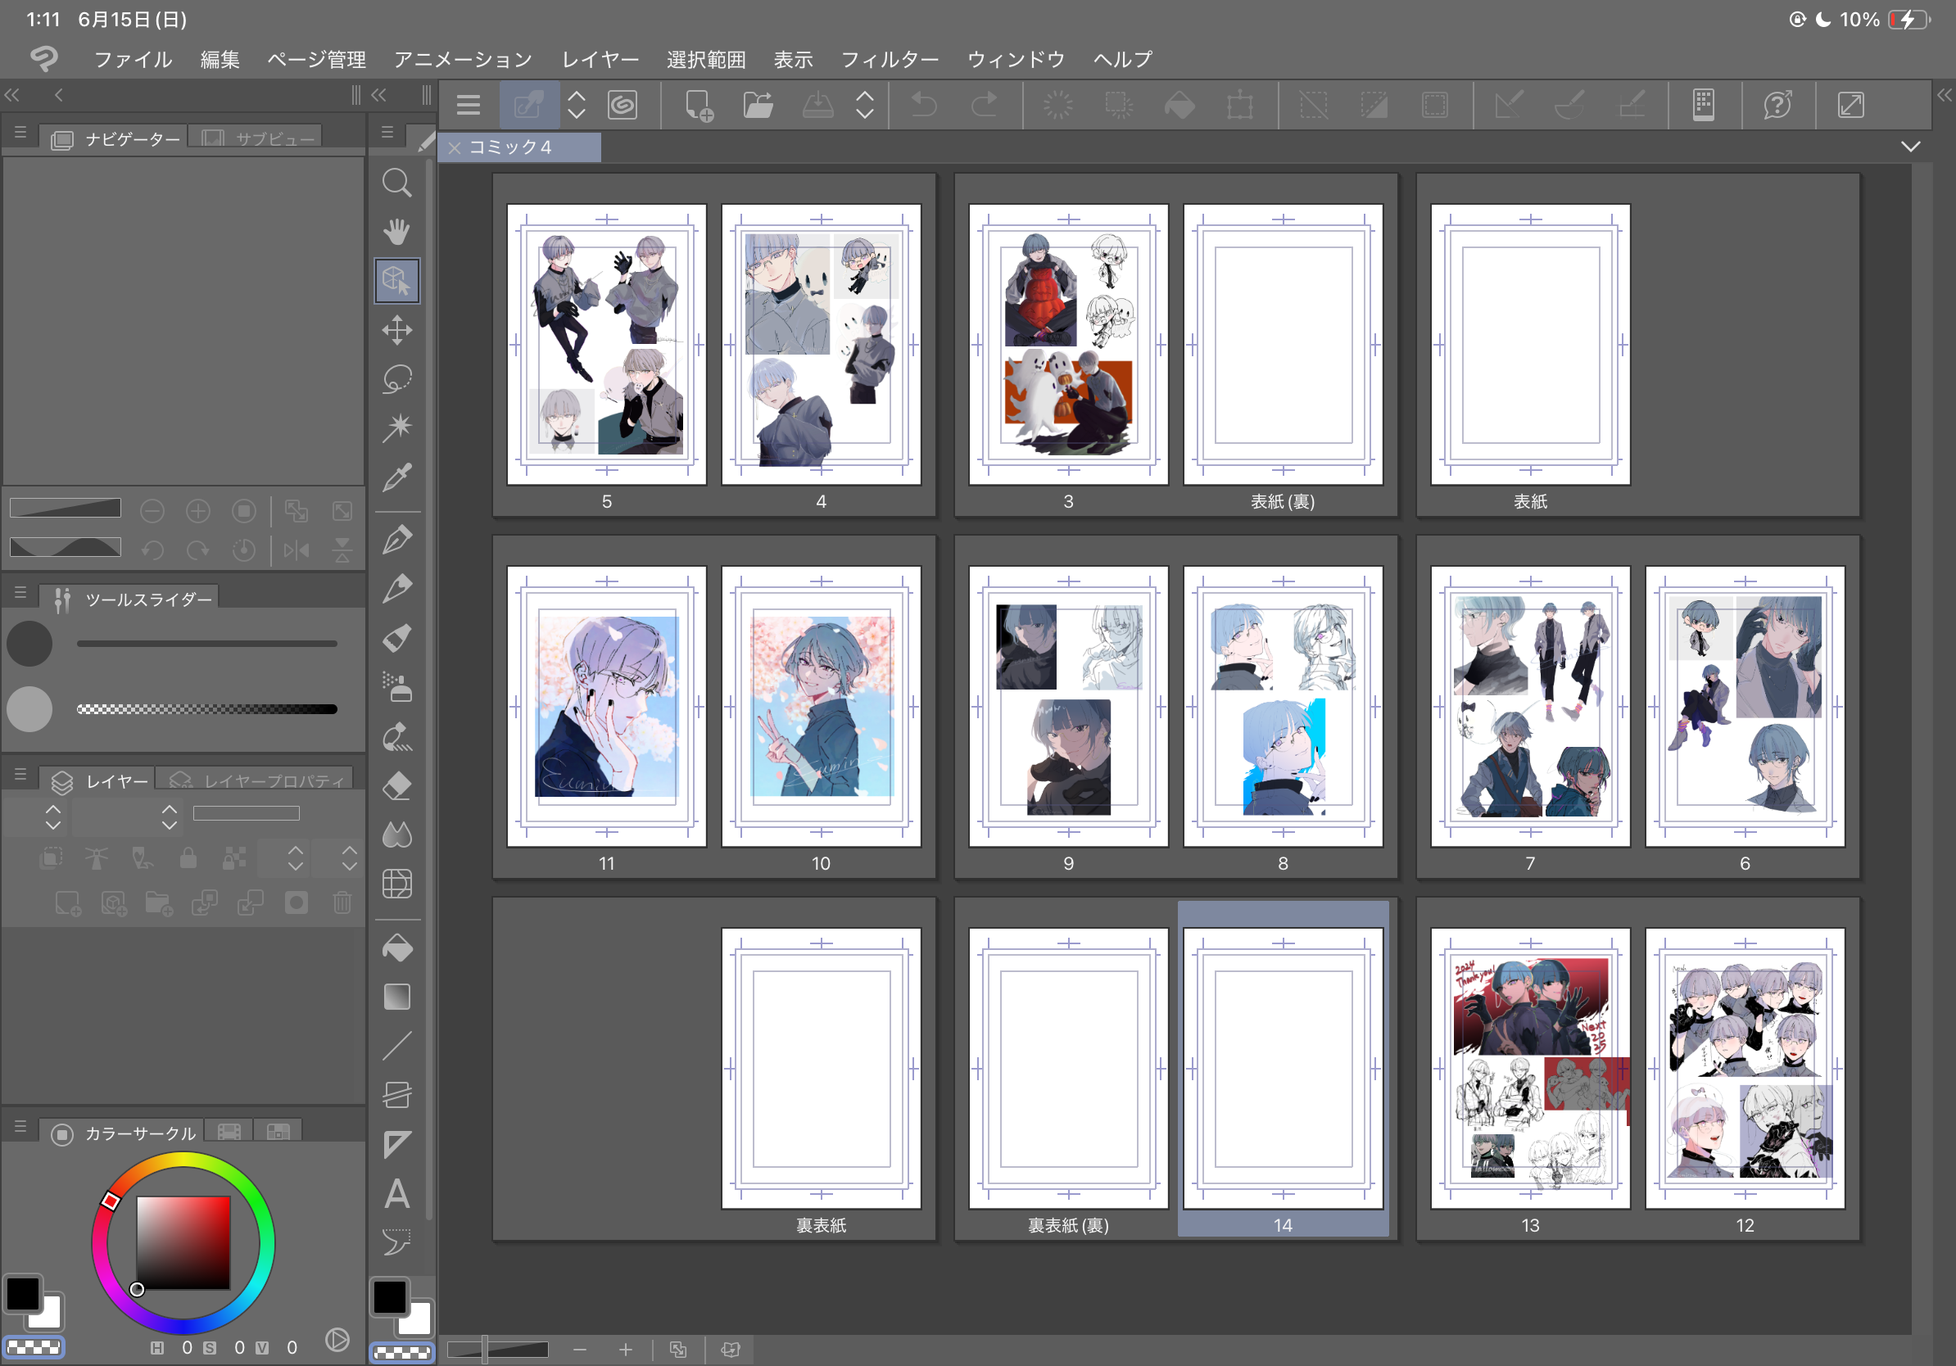Pick the Eraser tool
The height and width of the screenshot is (1366, 1956).
pyautogui.click(x=397, y=785)
